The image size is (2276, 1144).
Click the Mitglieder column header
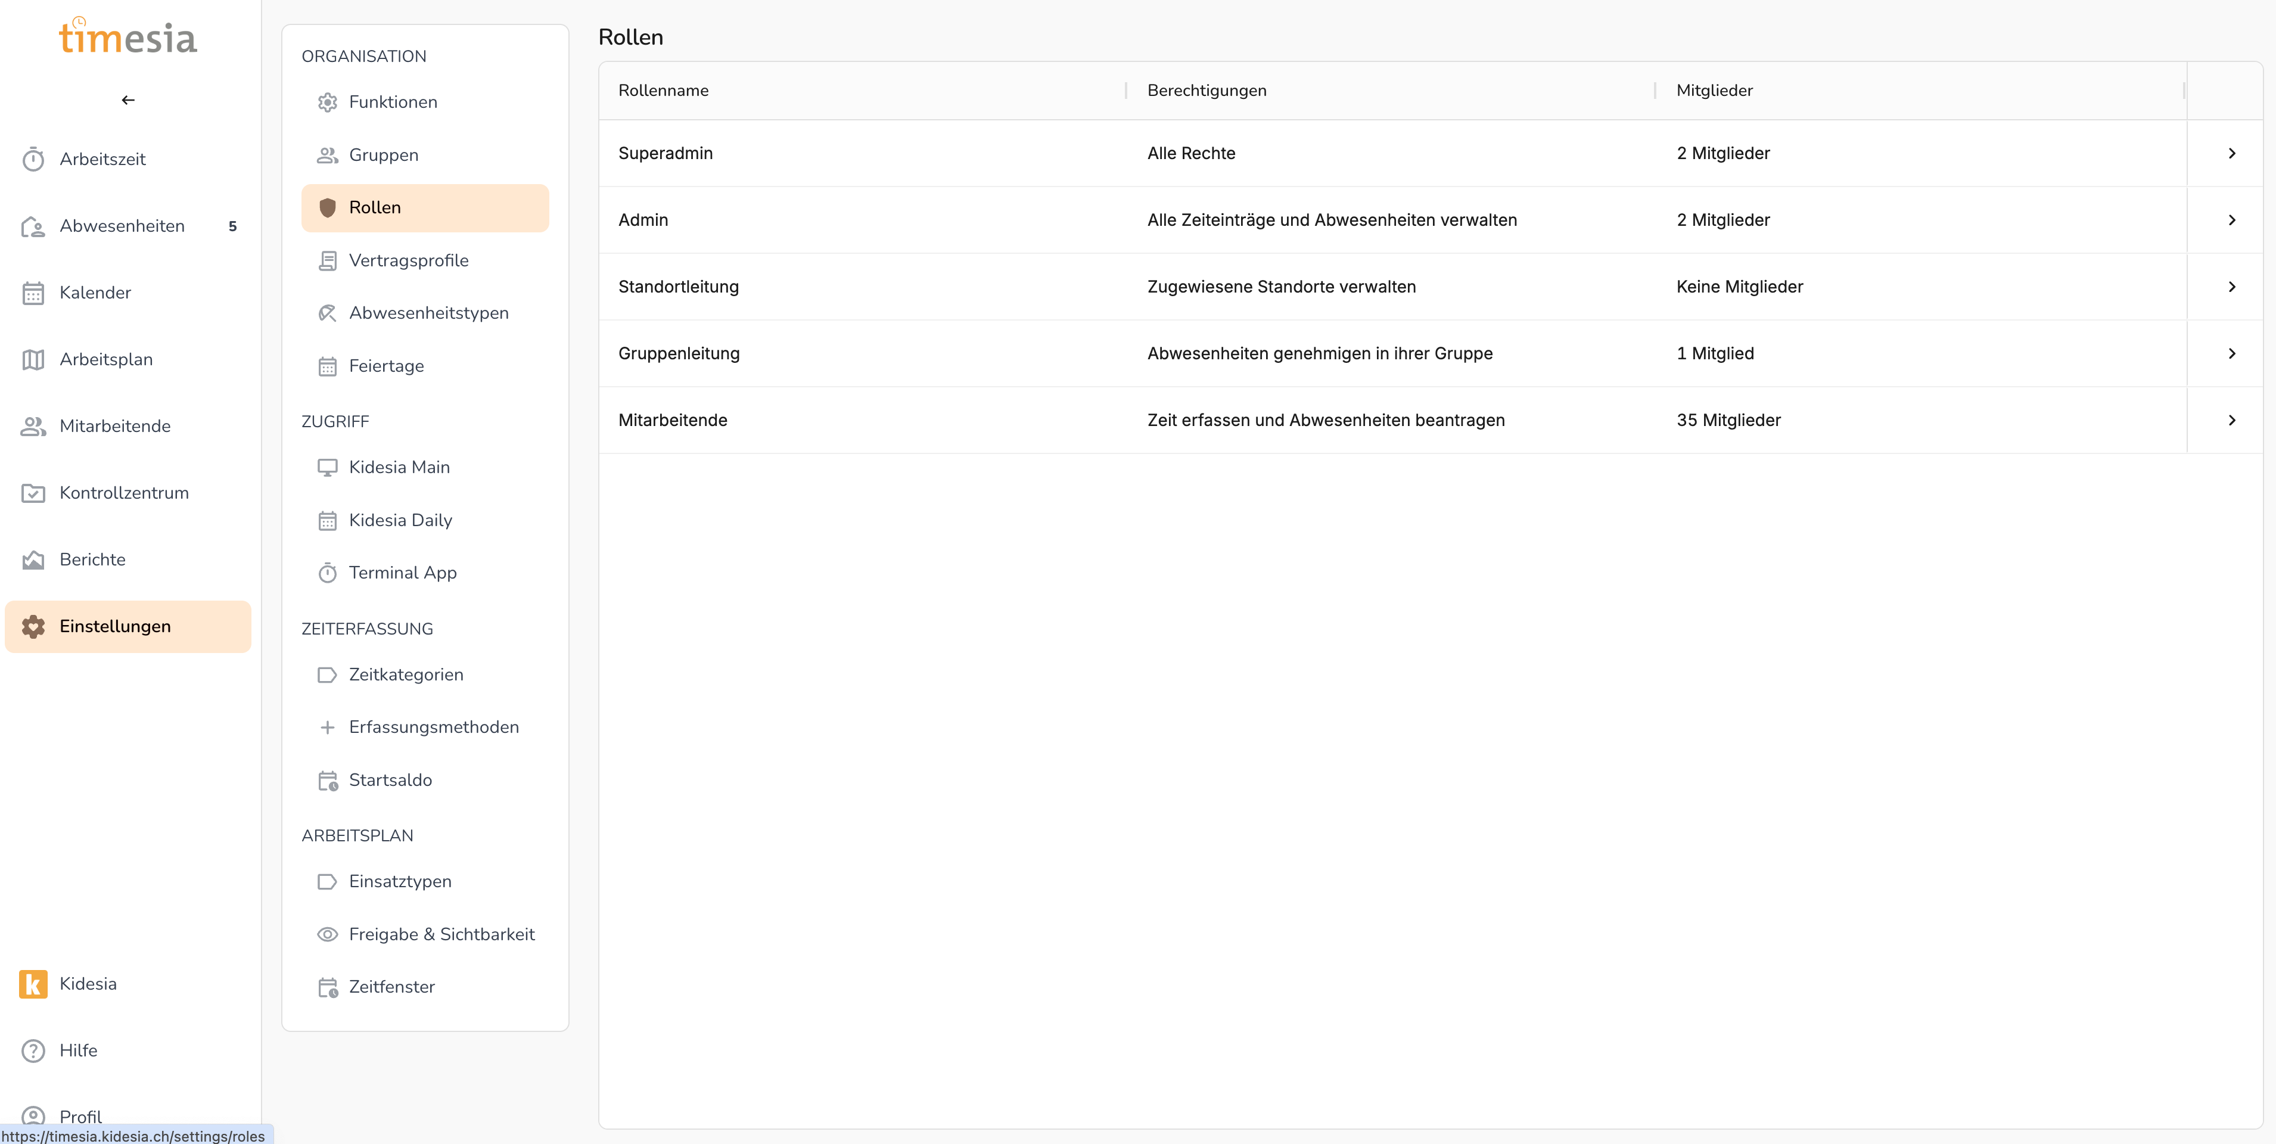[1714, 90]
